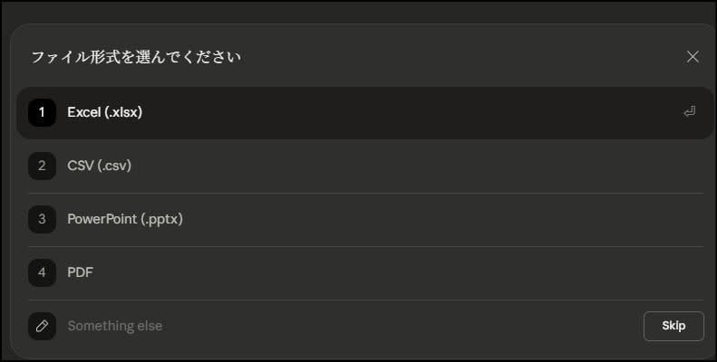
Task: Select the Excel (.xlsx) option label
Action: (105, 113)
